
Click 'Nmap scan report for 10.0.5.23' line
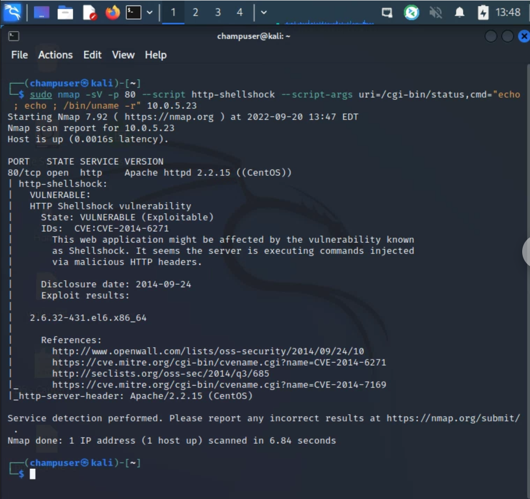91,128
